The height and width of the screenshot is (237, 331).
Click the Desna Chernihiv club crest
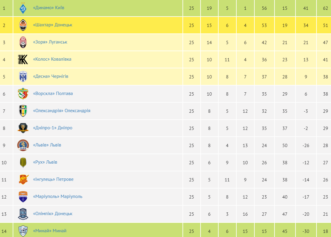23,77
